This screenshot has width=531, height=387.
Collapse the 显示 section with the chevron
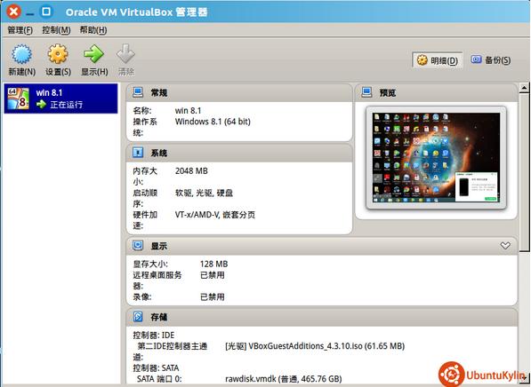(505, 246)
